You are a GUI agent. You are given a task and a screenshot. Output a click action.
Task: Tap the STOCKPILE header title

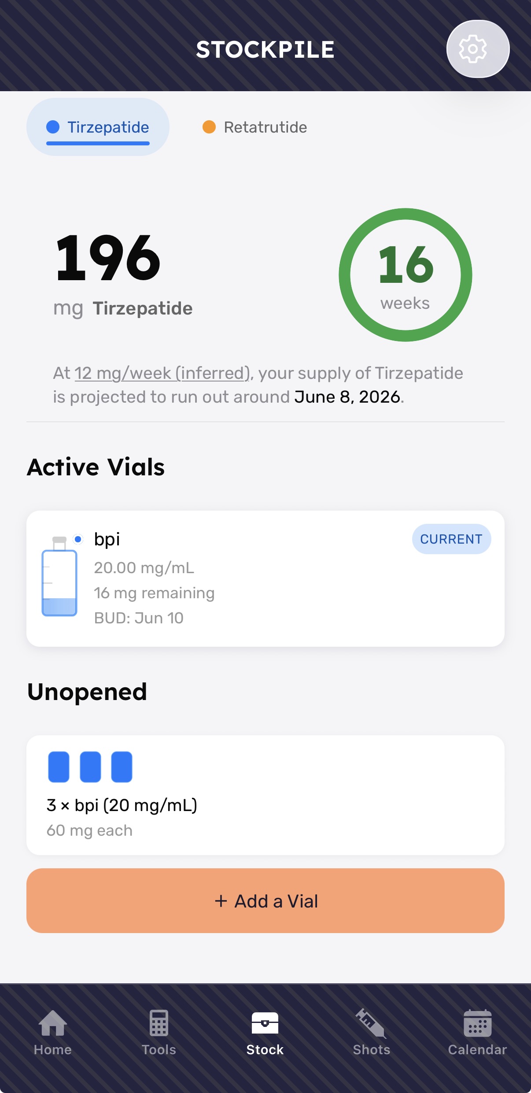[265, 49]
